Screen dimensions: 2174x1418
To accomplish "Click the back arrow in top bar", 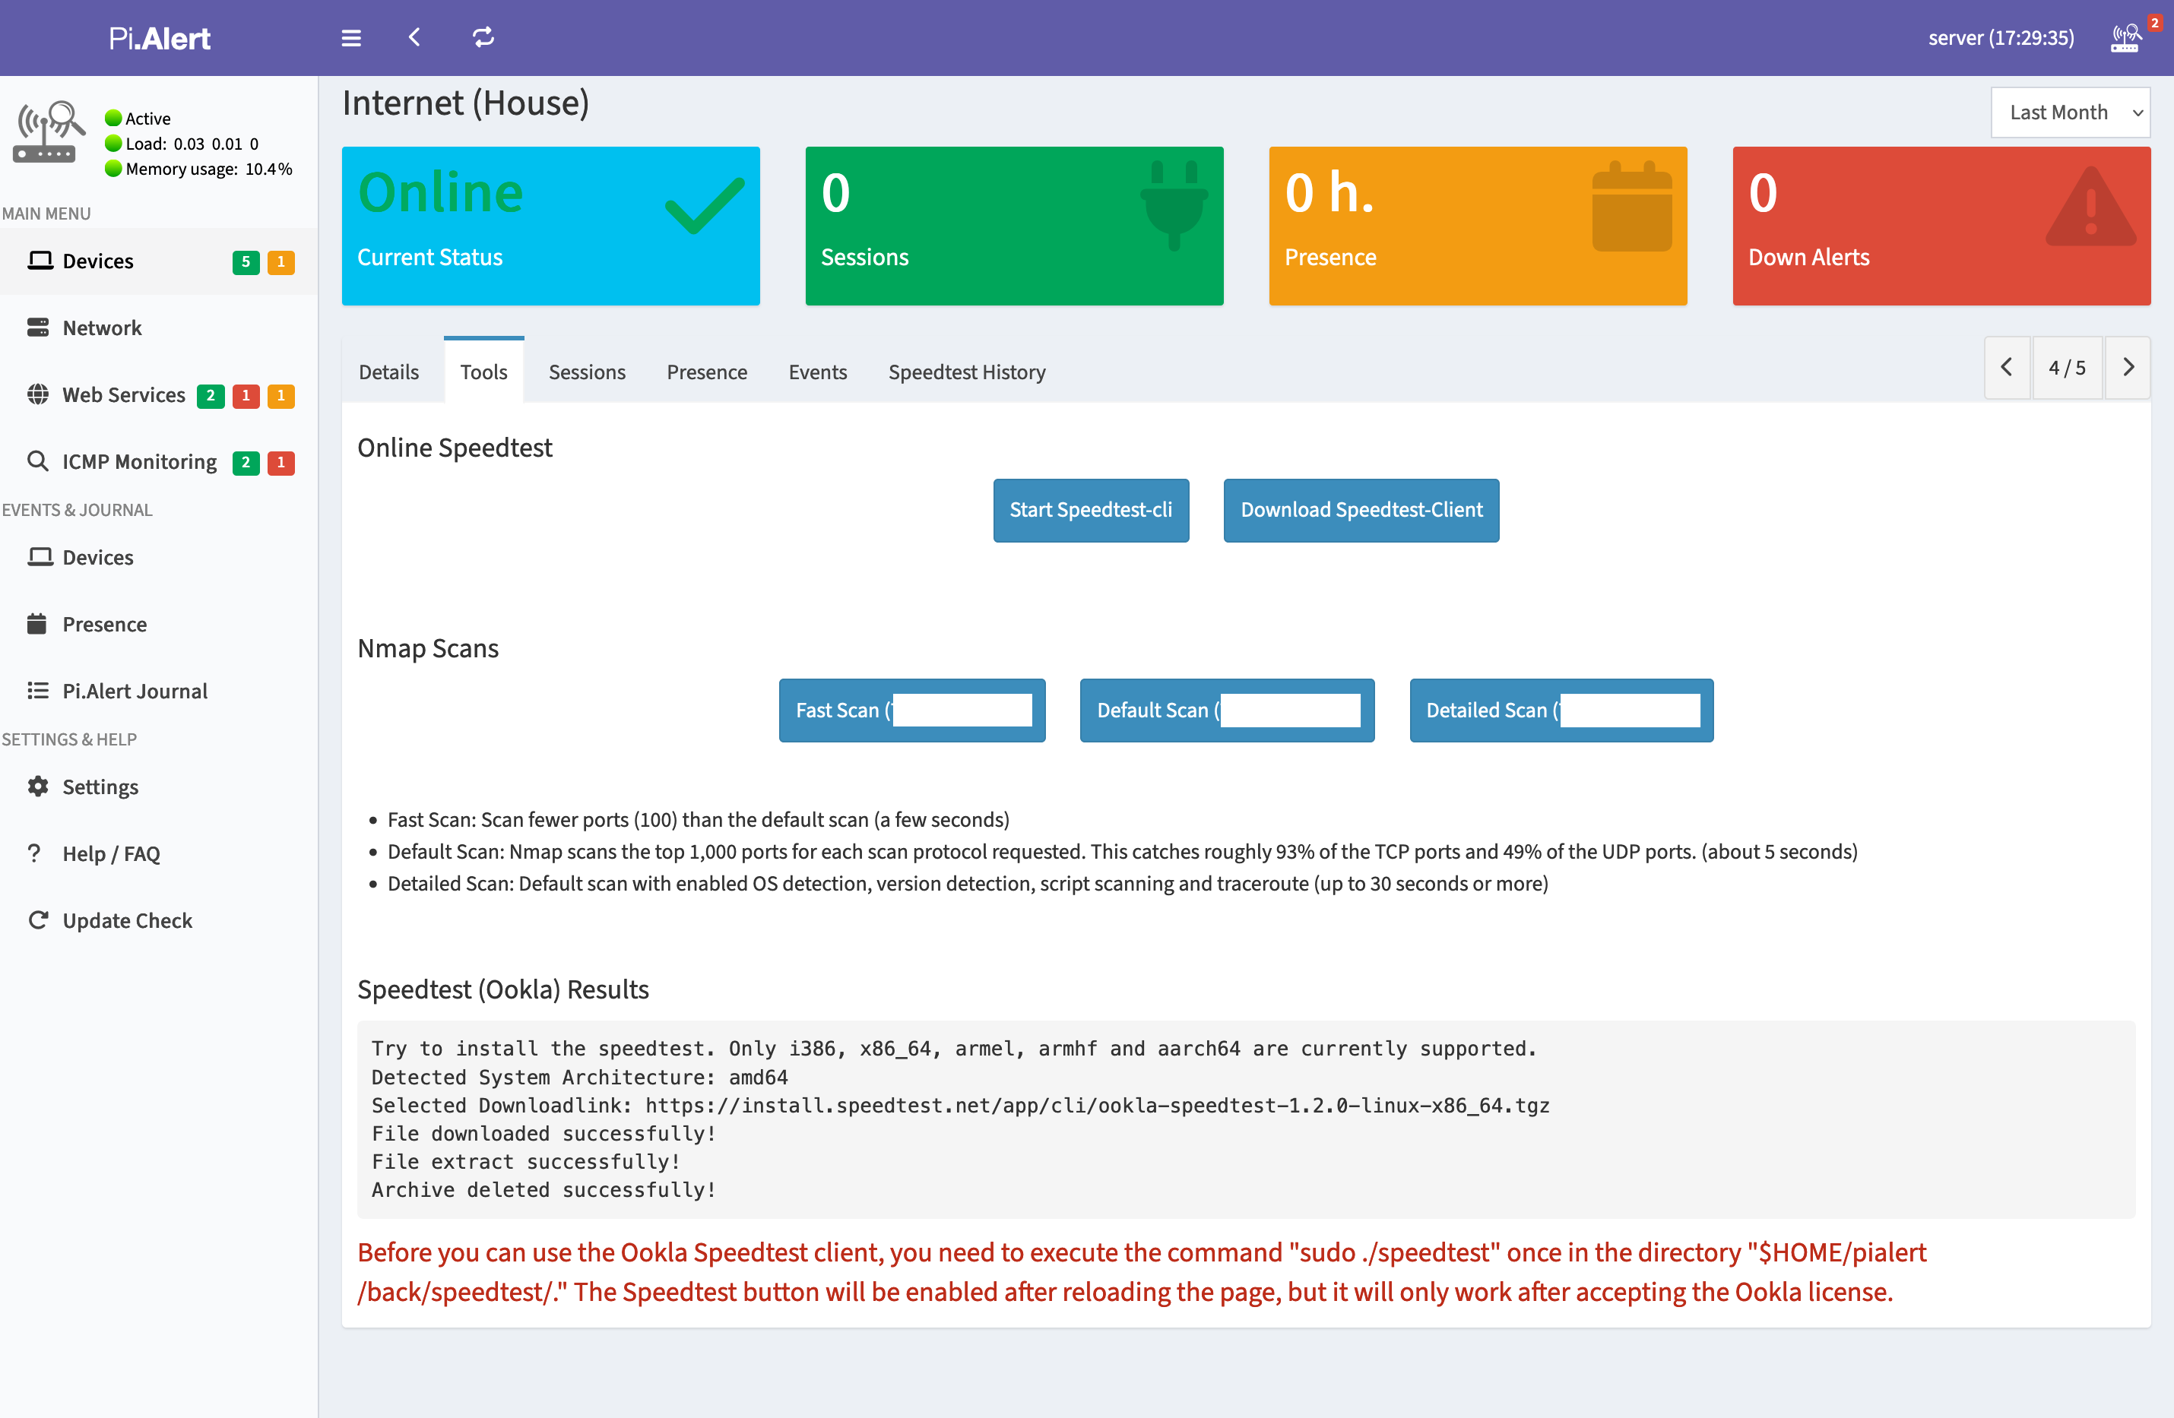I will point(415,37).
